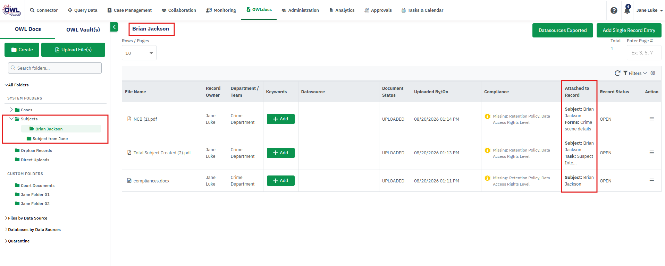This screenshot has width=665, height=266.
Task: Focus the Enter Page # field
Action: click(x=644, y=53)
